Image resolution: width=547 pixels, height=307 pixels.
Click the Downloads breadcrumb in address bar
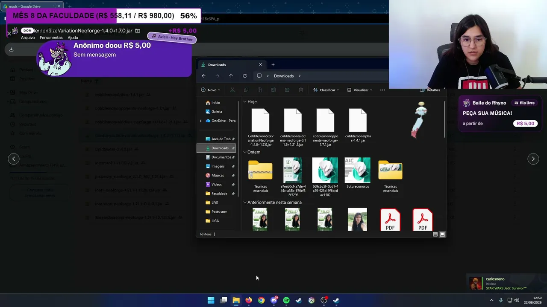coord(284,76)
